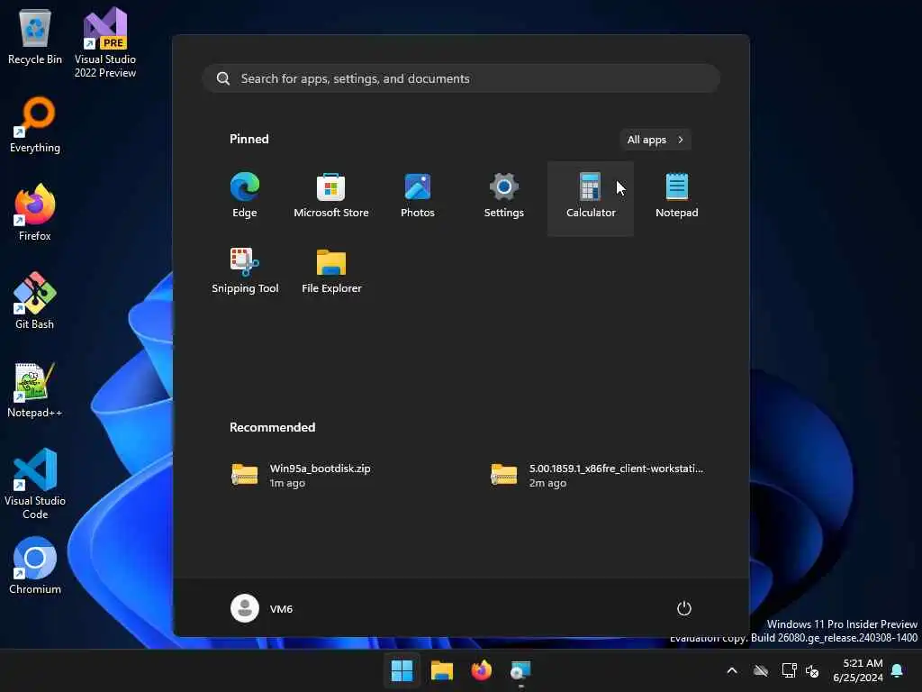Select Chromium desktop shortcut

(x=35, y=566)
